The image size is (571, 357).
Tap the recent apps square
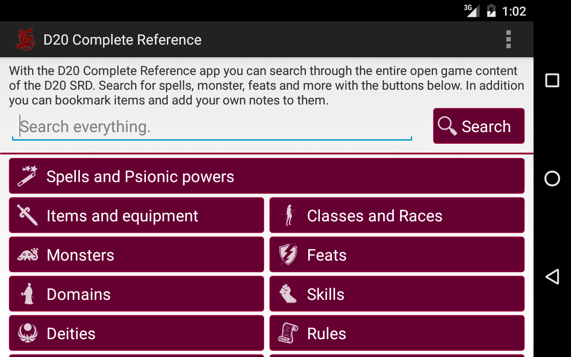pyautogui.click(x=552, y=80)
